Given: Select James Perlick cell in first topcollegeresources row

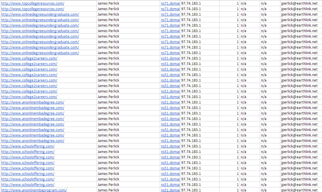Looking at the screenshot, I should pyautogui.click(x=128, y=3).
